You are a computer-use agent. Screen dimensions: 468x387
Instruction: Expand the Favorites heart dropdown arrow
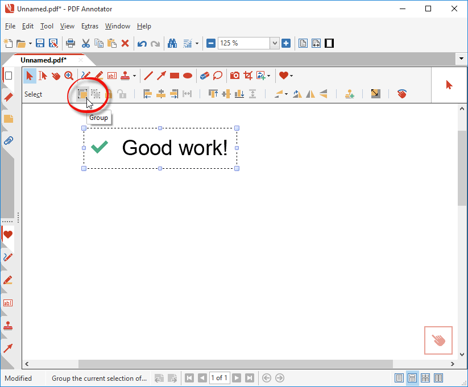pyautogui.click(x=292, y=76)
